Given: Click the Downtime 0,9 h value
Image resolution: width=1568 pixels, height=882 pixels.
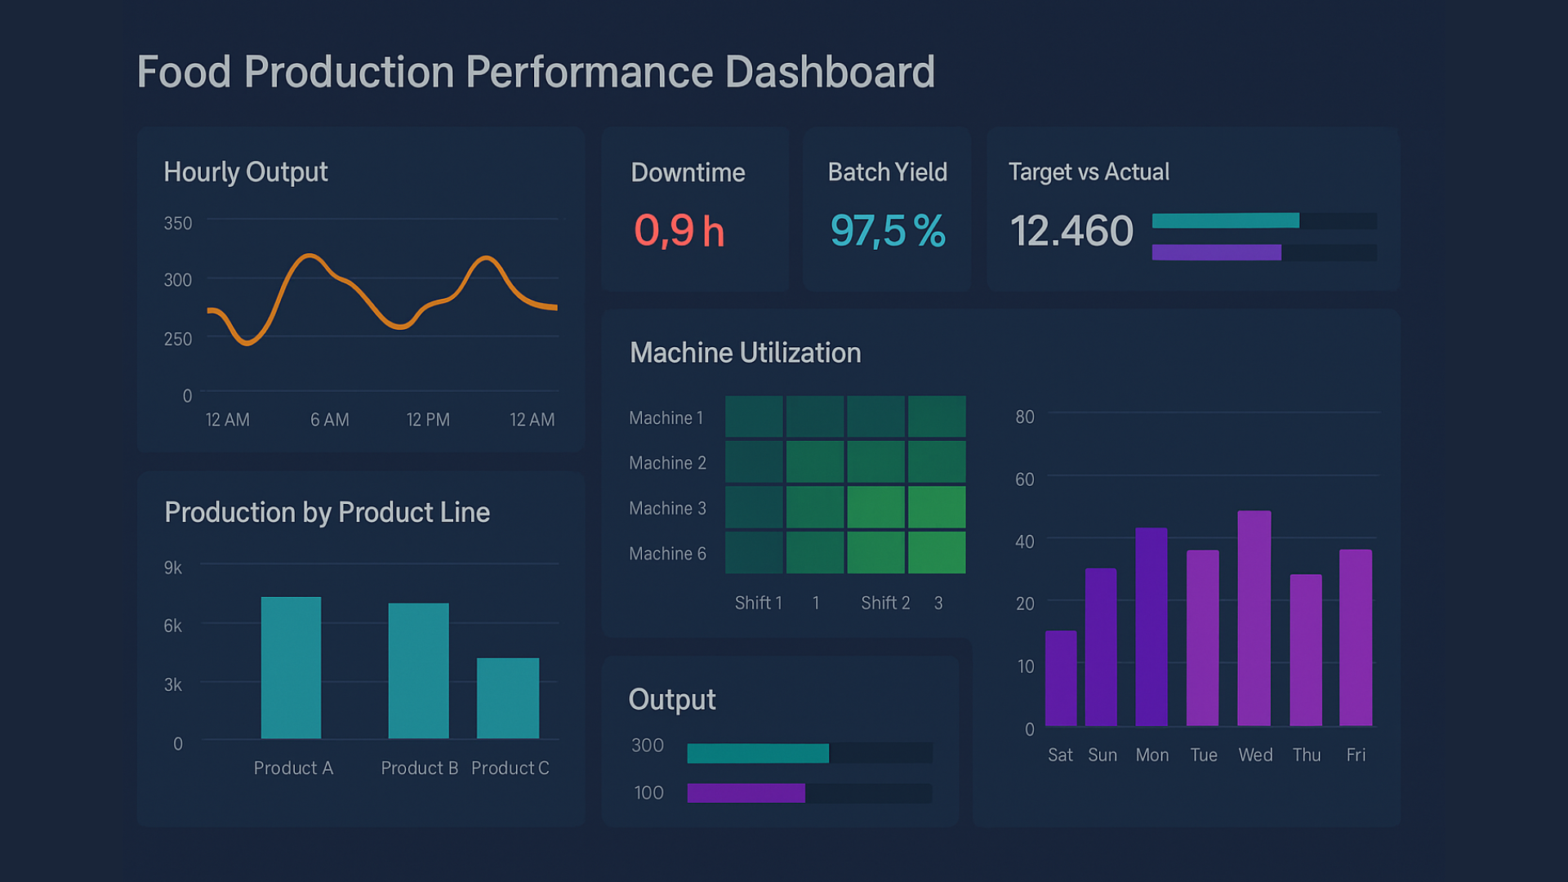Looking at the screenshot, I should tap(679, 231).
